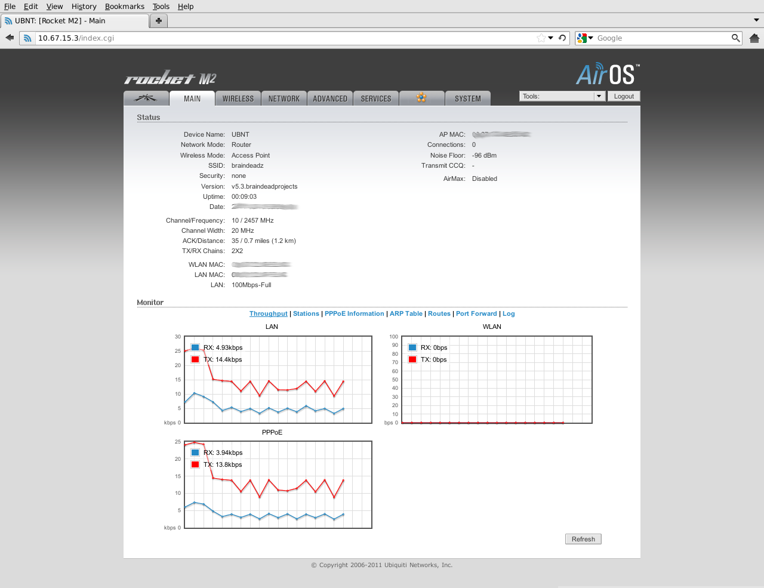Viewport: 764px width, 588px height.
Task: Click the Noise Floor value -96 dBm
Action: tap(484, 155)
